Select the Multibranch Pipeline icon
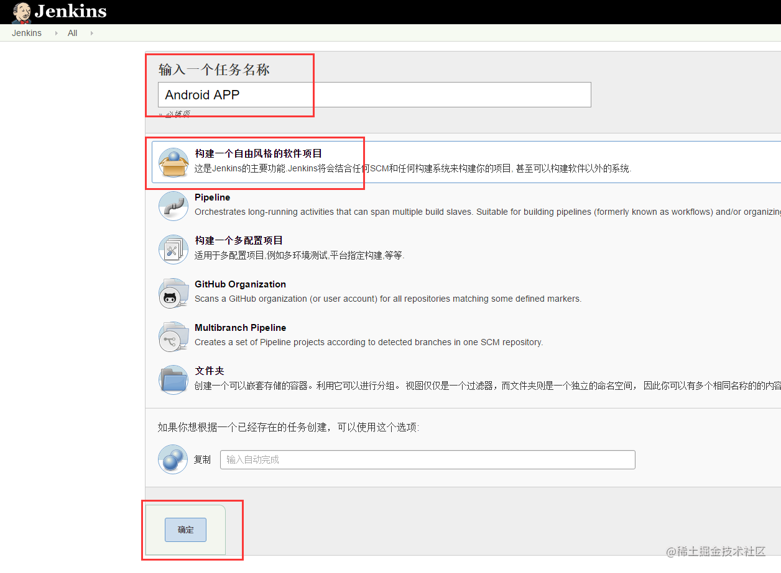781x573 pixels. coord(173,336)
